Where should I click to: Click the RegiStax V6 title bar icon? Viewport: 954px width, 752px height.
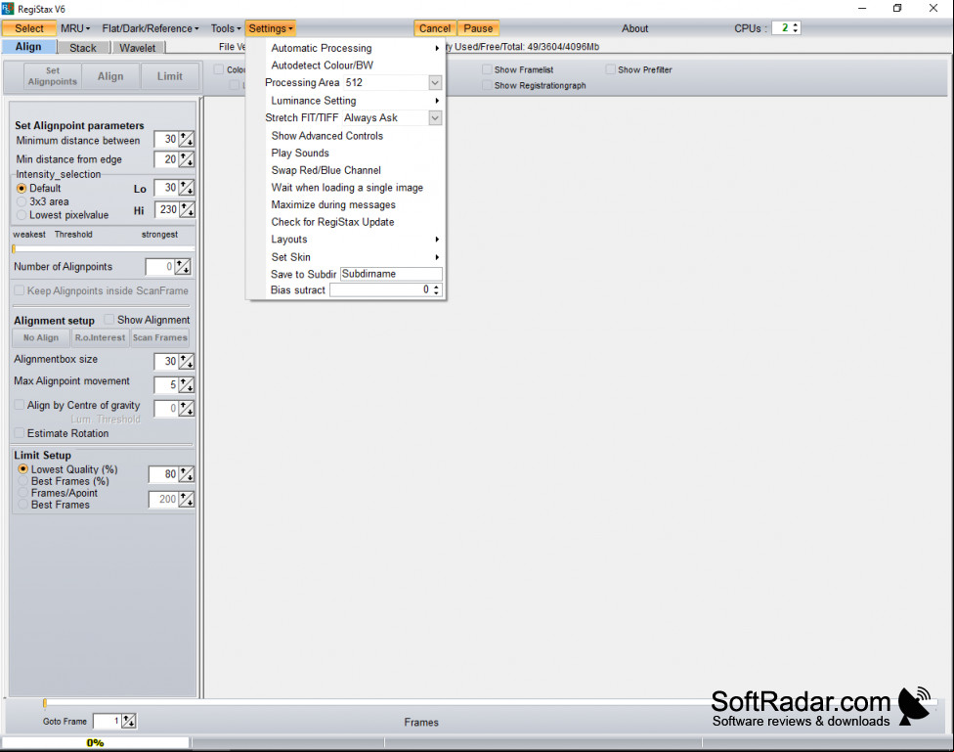(8, 9)
